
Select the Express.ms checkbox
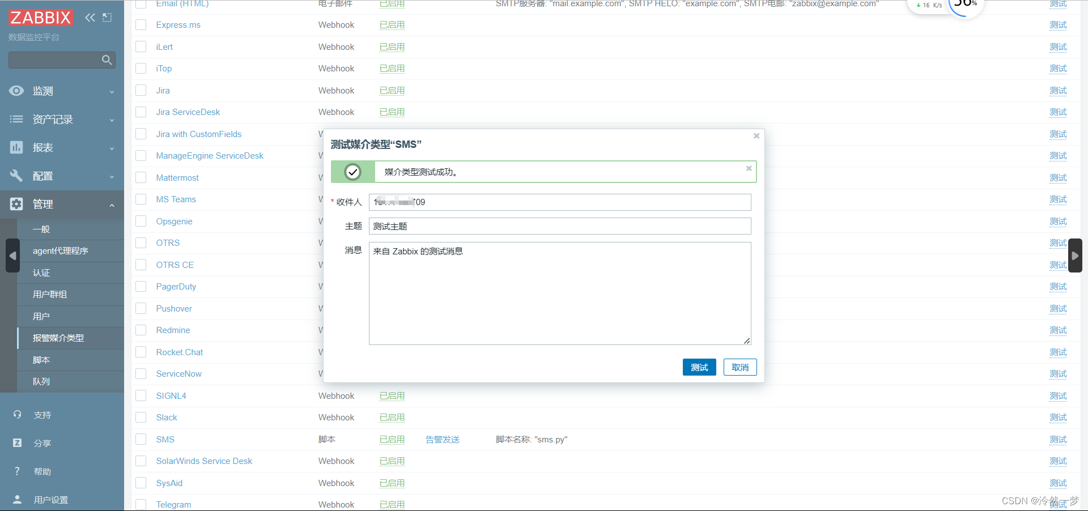point(141,25)
